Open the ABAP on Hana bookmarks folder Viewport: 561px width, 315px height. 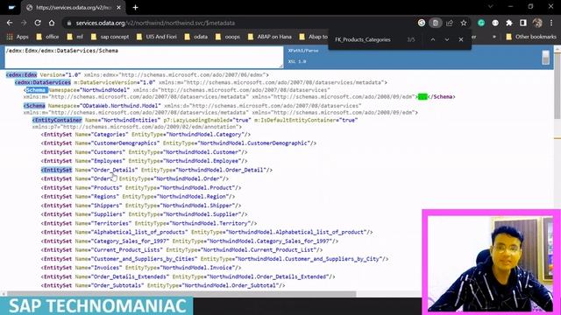point(270,37)
